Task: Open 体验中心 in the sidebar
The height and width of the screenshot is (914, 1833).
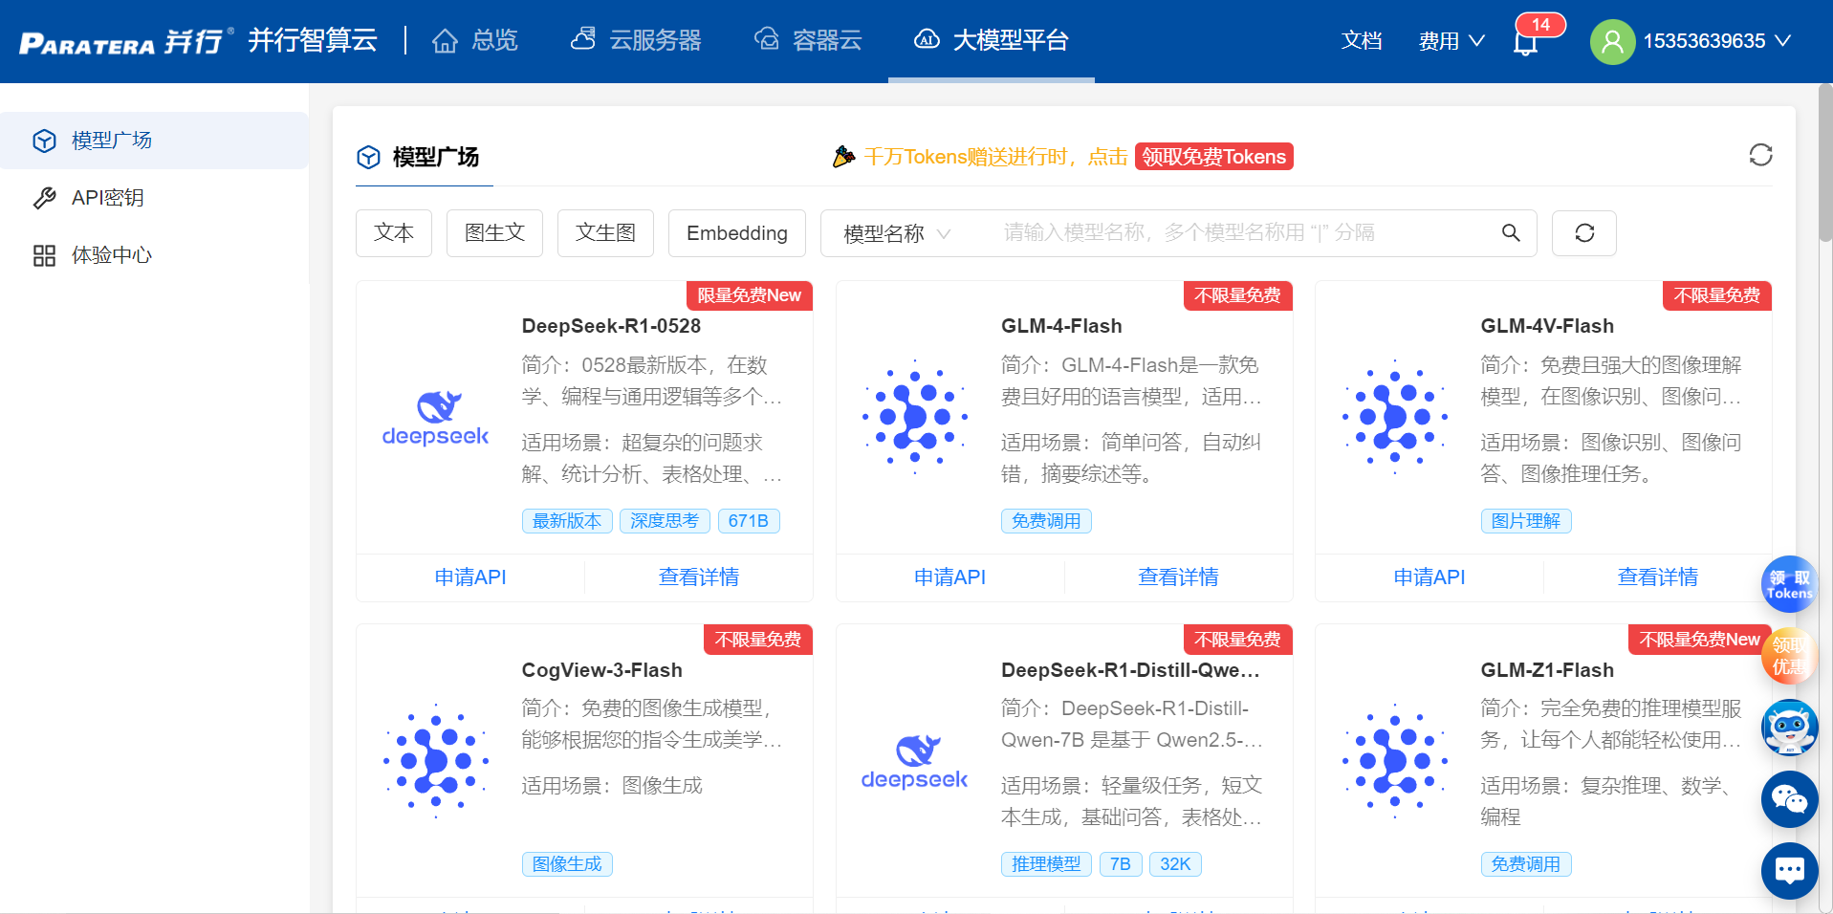Action: pyautogui.click(x=154, y=255)
